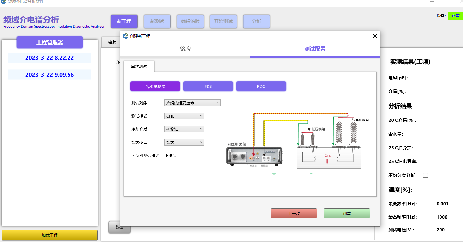
Task: Click the 新测试 toolbar button
Action: (157, 21)
